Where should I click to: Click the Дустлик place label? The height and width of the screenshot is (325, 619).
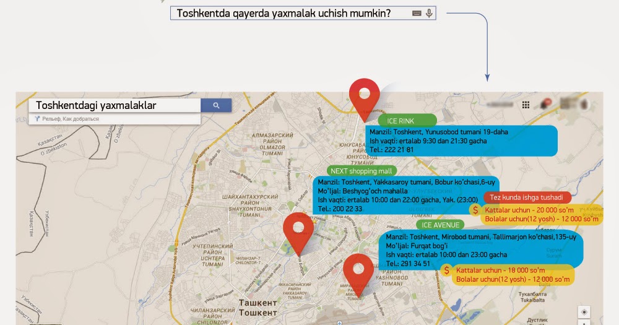pyautogui.click(x=537, y=320)
